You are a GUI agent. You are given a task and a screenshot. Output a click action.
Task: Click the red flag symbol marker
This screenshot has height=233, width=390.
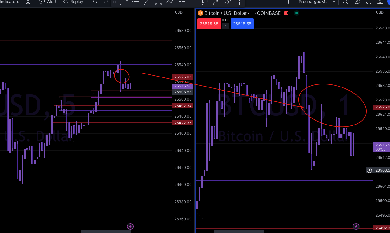pos(286,13)
